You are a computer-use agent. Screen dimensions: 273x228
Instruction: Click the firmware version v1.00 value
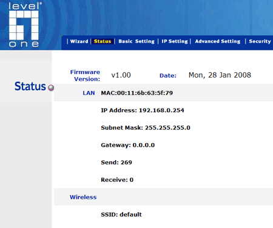(x=121, y=75)
